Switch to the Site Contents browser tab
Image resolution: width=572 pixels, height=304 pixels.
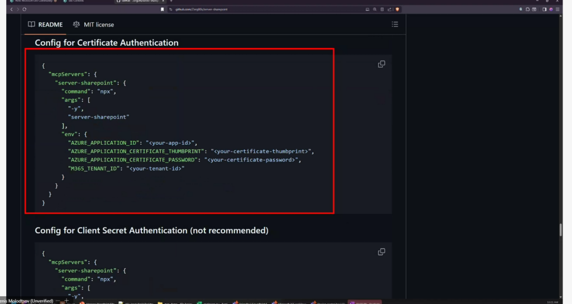pos(76,1)
